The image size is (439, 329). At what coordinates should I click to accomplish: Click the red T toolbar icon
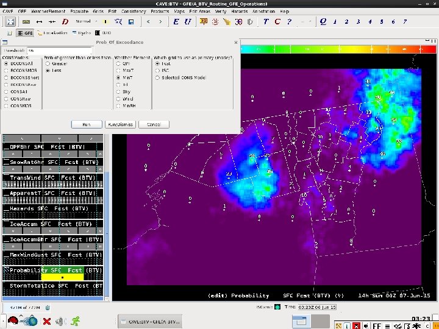(266, 21)
